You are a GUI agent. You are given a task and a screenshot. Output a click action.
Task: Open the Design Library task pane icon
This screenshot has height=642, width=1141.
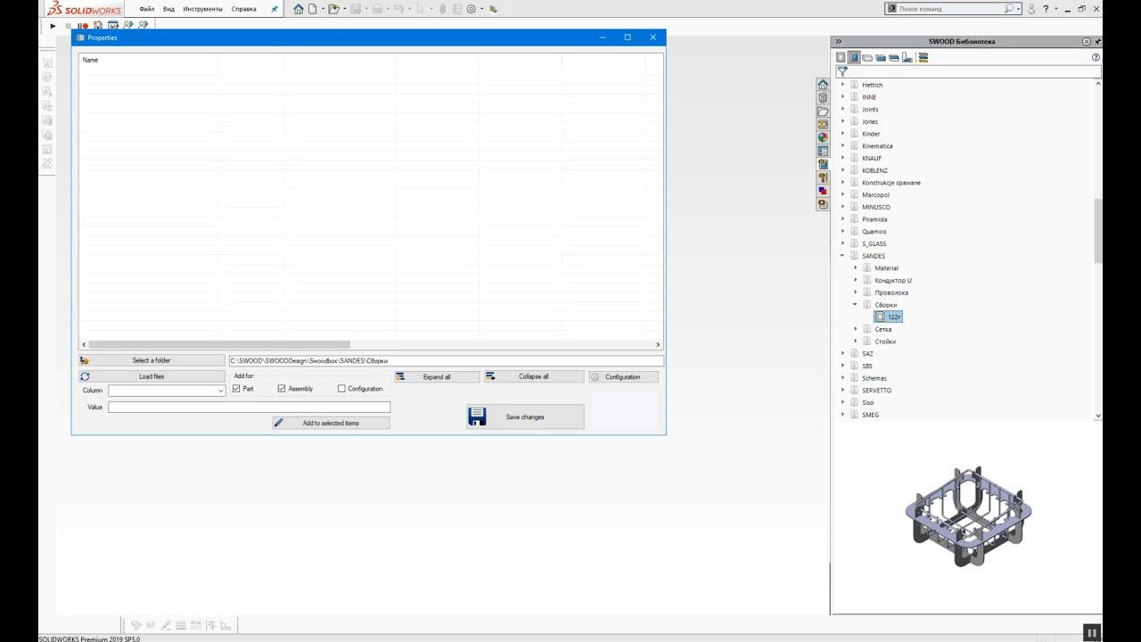coord(823,97)
